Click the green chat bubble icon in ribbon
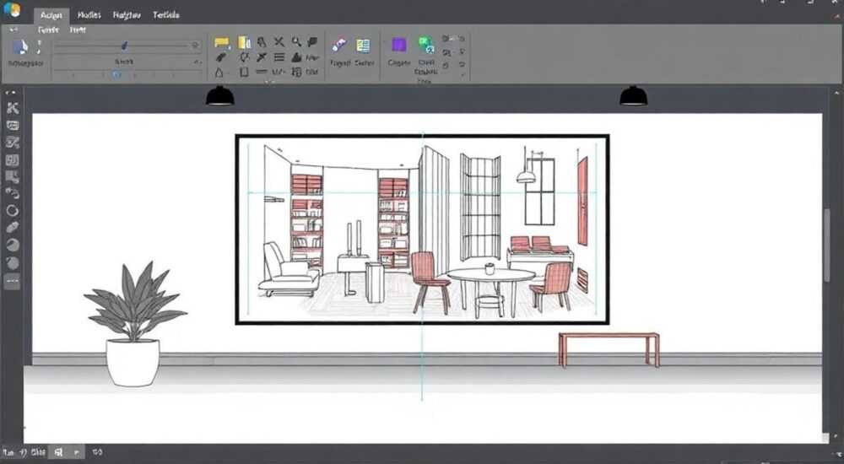Viewport: 844px width, 464px height. click(425, 45)
